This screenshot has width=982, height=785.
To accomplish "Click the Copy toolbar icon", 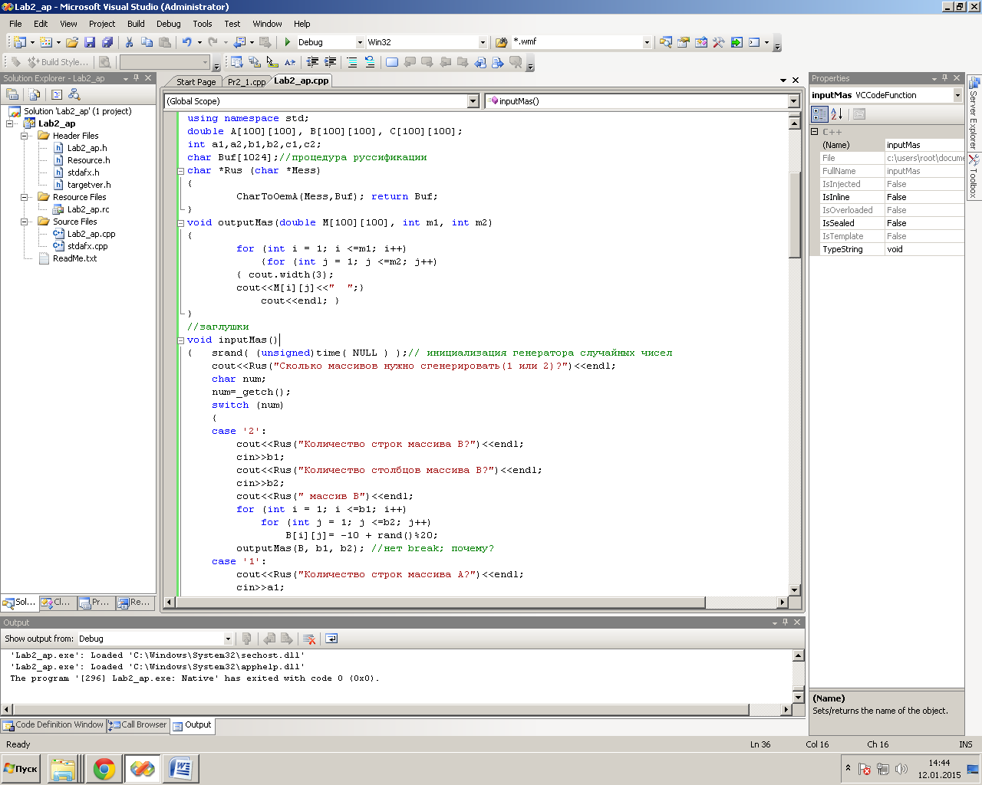I will [x=147, y=42].
